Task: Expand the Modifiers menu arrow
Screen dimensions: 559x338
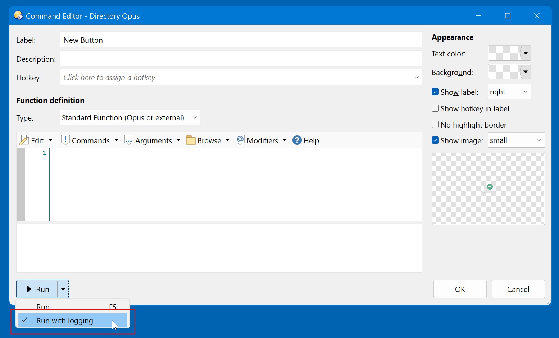Action: pos(285,140)
